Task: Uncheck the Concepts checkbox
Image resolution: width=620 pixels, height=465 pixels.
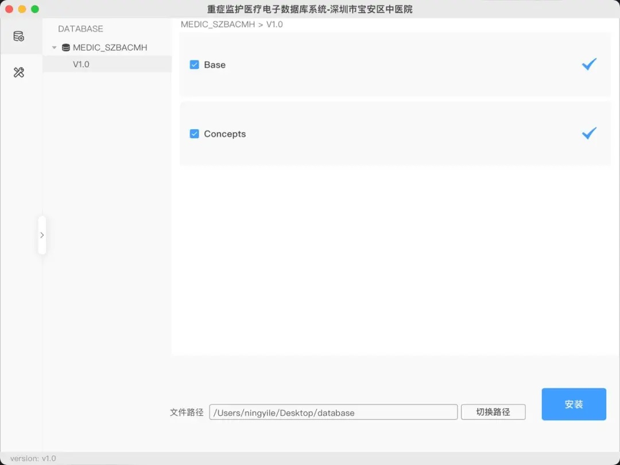Action: coord(194,134)
